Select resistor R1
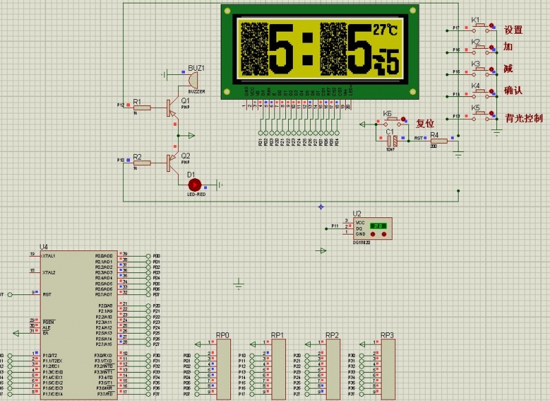550x401 pixels. 142,107
